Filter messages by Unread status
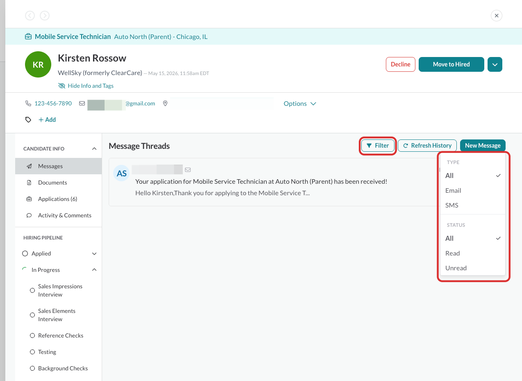Image resolution: width=522 pixels, height=381 pixels. tap(473, 268)
